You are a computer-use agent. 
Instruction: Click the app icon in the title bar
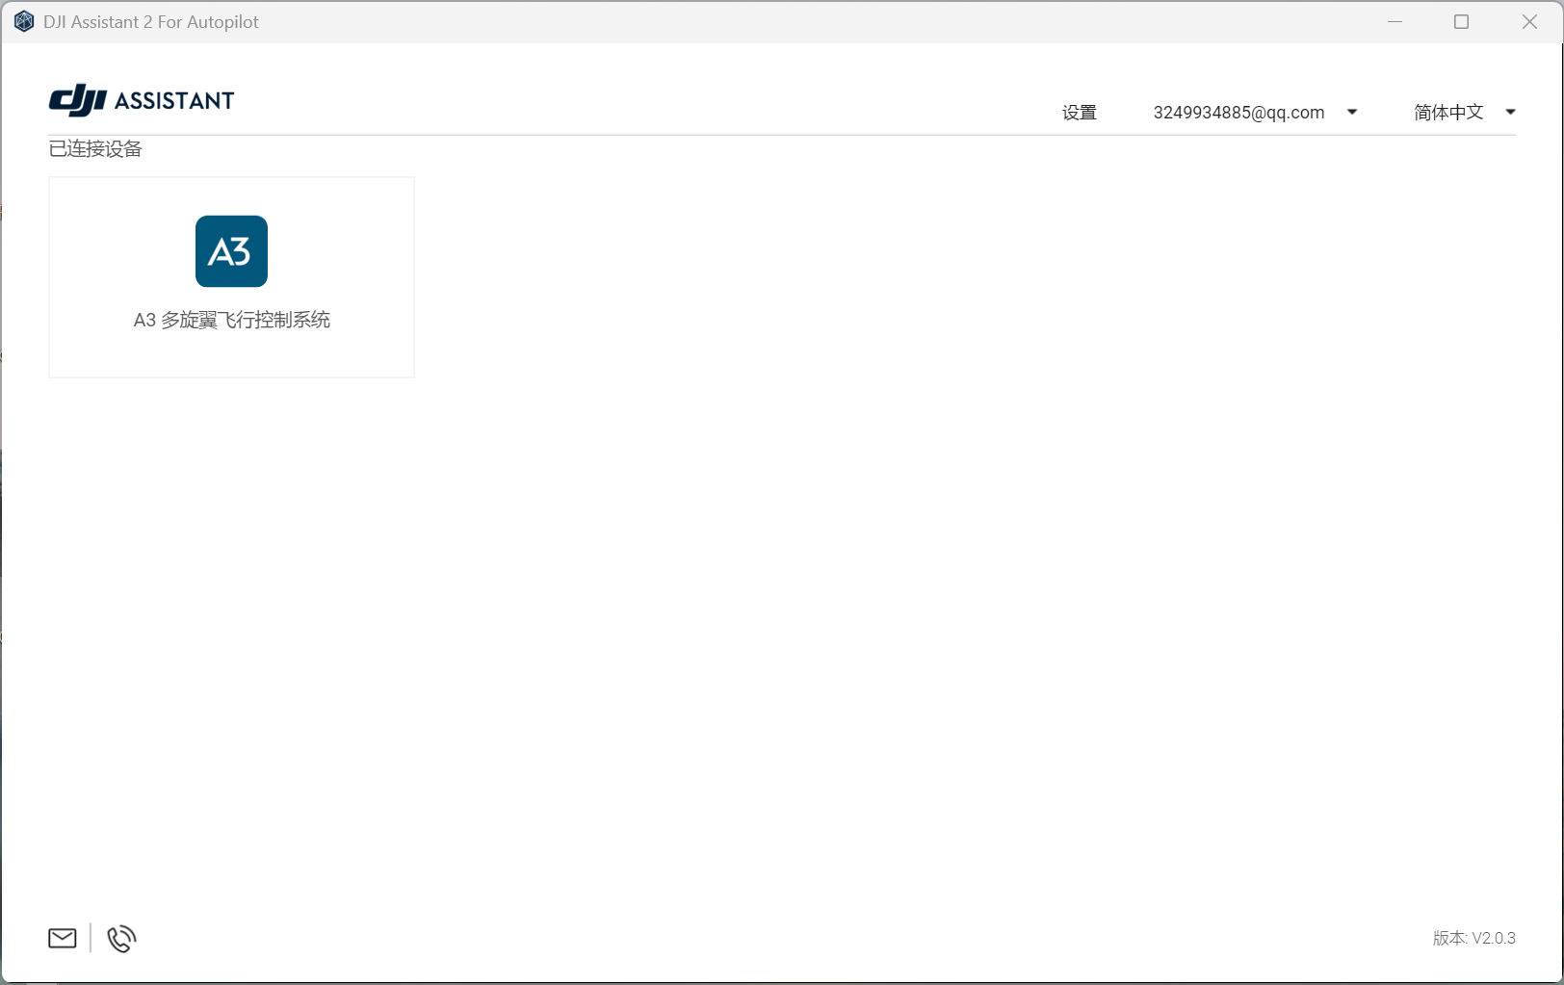point(24,21)
